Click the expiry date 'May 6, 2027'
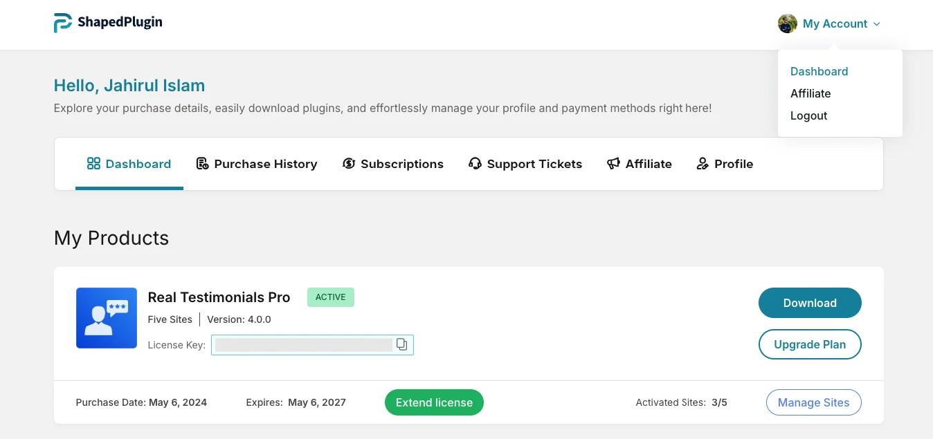 317,402
